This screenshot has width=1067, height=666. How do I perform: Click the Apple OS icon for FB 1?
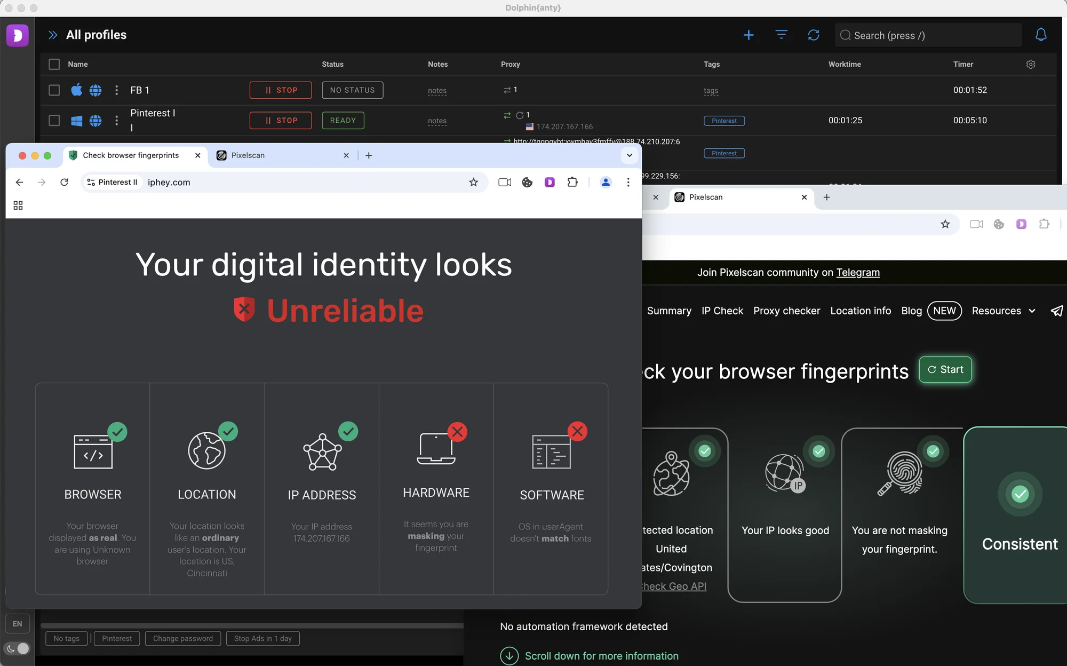(76, 90)
